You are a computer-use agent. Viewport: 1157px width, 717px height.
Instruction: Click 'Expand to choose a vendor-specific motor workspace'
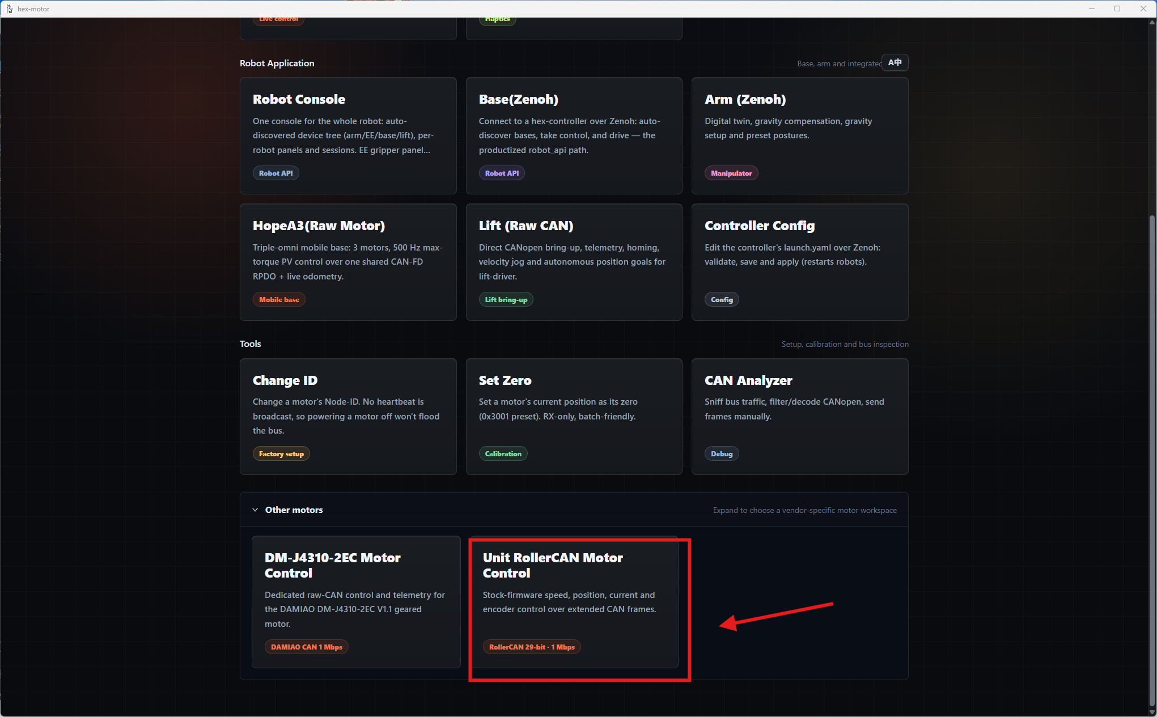coord(804,510)
